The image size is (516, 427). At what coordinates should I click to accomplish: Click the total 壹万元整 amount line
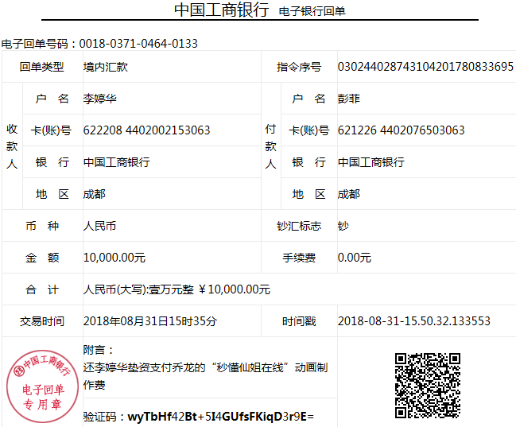(x=177, y=289)
